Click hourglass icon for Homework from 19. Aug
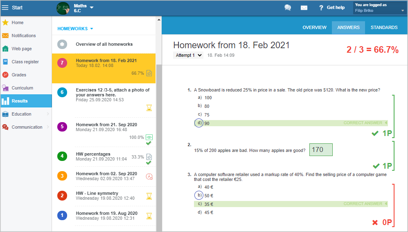This screenshot has height=232, width=408. pos(149,216)
